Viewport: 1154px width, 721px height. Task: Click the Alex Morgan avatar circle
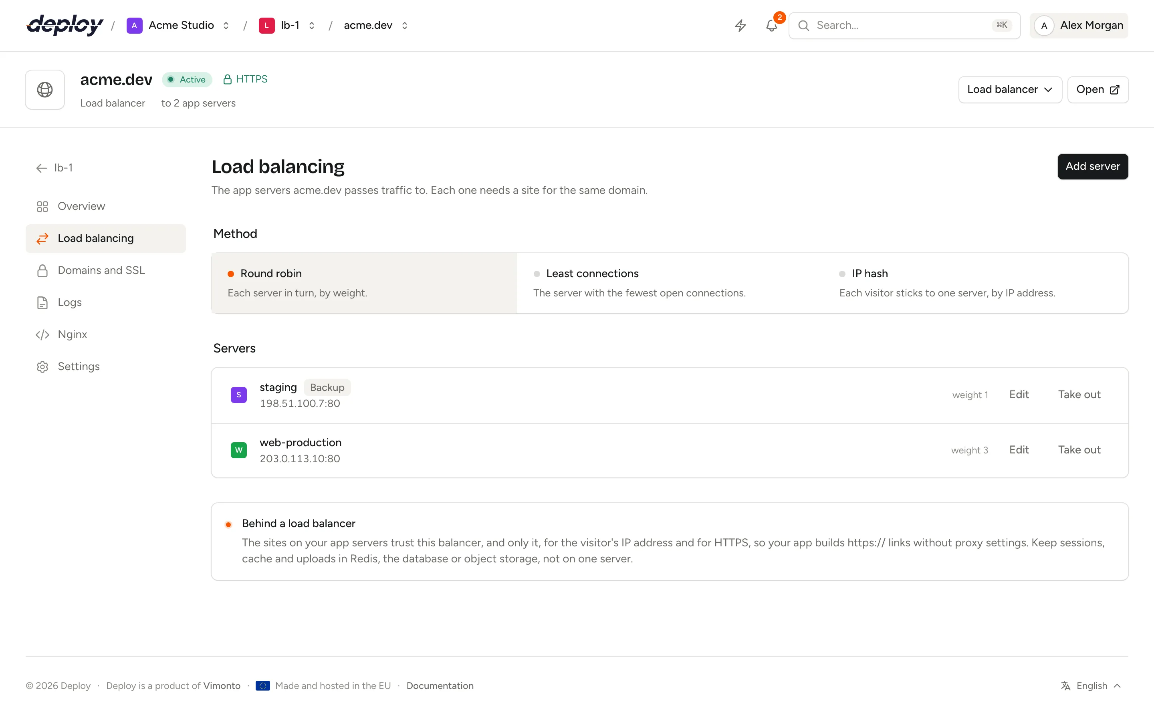point(1044,25)
